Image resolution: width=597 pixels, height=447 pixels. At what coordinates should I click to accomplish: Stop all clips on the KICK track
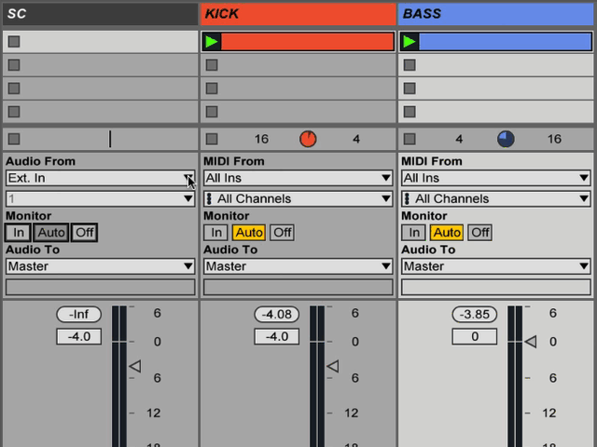point(212,139)
